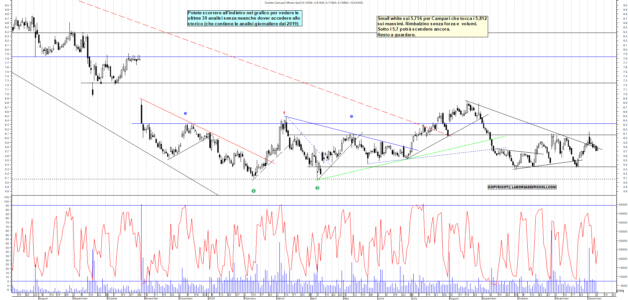
Task: Click the COPYRIGHT@ LABORSADEIPICCOLI.COM label
Action: click(522, 187)
